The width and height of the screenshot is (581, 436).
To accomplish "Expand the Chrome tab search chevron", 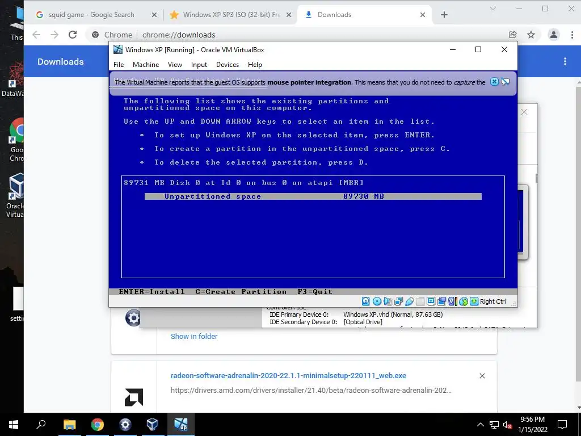I will (493, 9).
